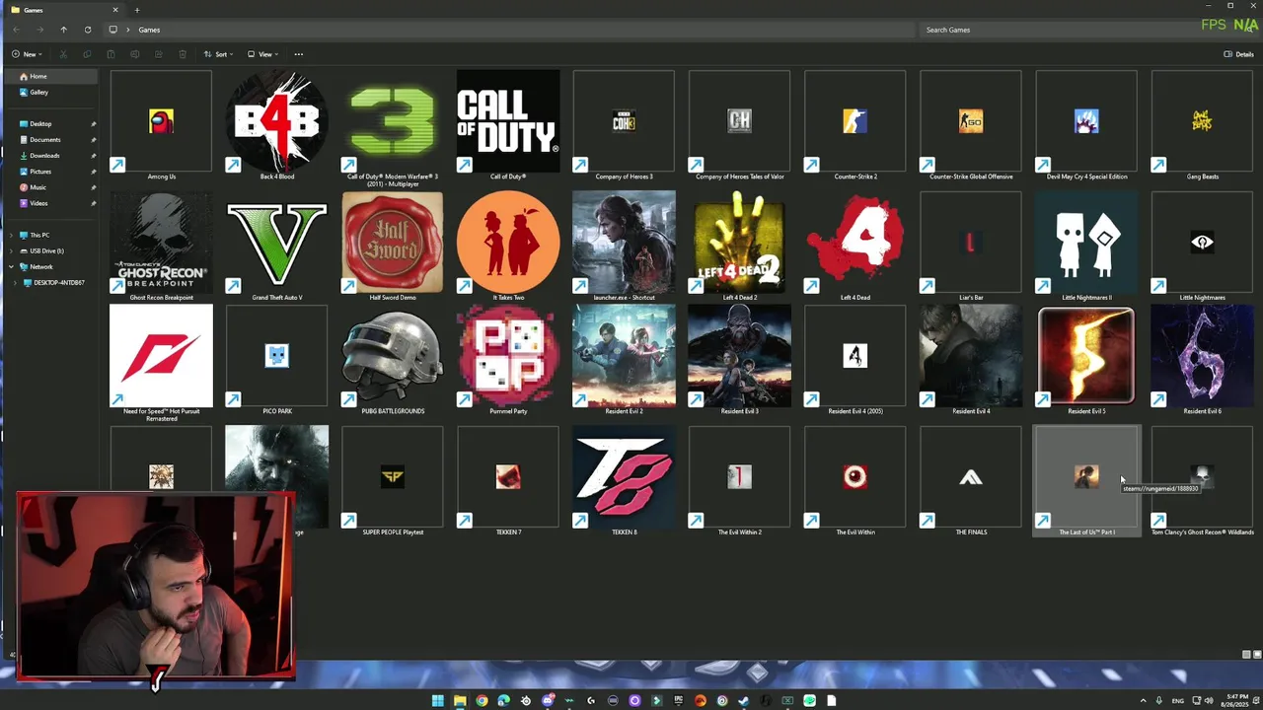Viewport: 1263px width, 710px height.
Task: Launch Back 4 Blood shortcut
Action: pos(277,125)
